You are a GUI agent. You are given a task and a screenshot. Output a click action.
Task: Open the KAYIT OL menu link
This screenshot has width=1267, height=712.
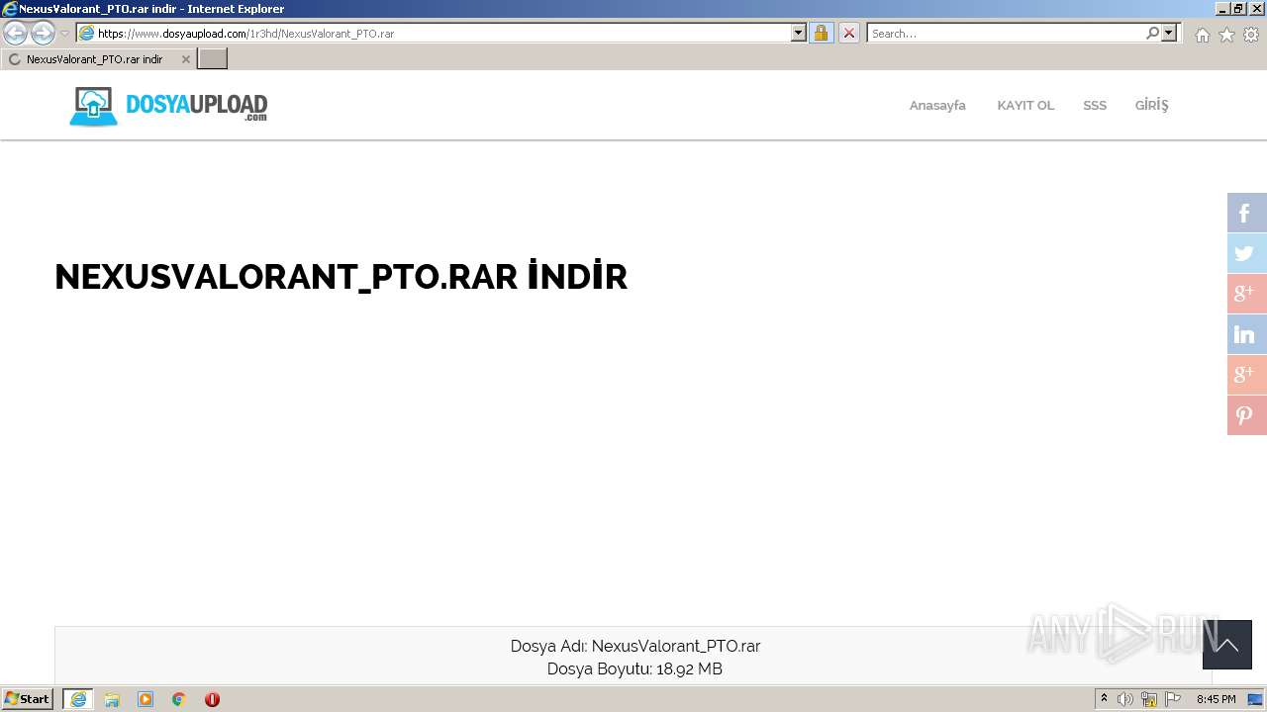coord(1025,105)
